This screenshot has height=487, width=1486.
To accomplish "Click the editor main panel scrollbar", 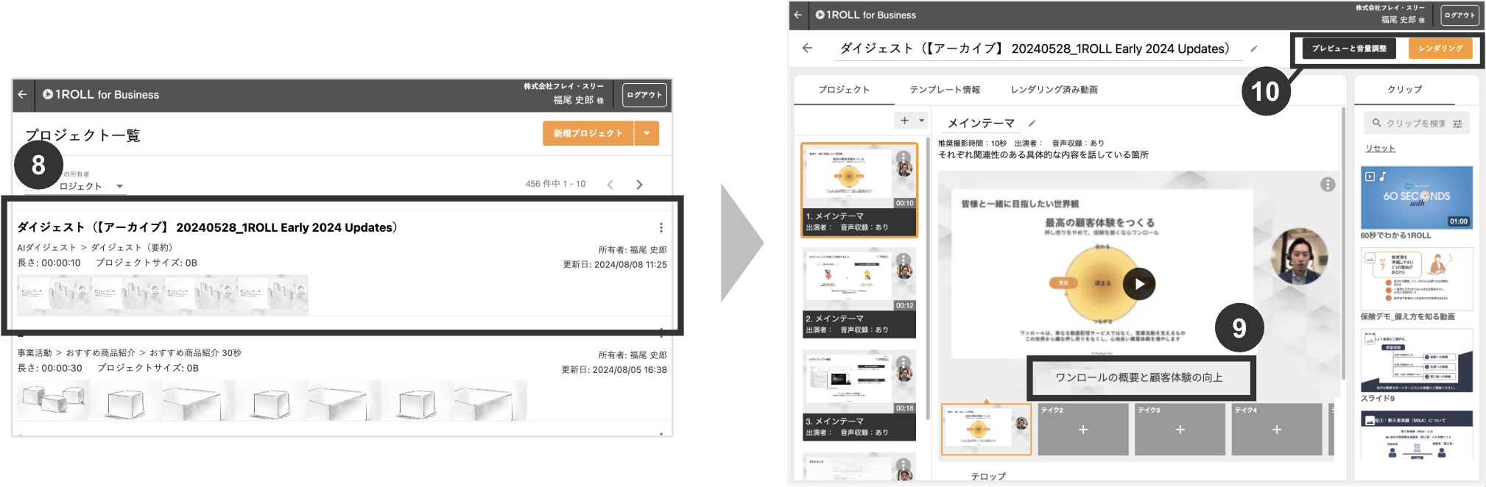I will click(x=1344, y=243).
